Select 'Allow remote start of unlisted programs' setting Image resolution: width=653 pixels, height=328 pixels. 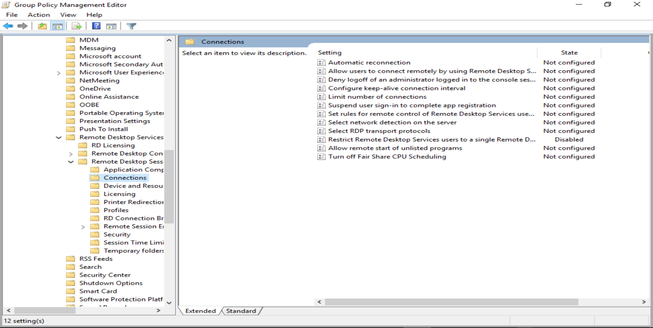coord(395,148)
